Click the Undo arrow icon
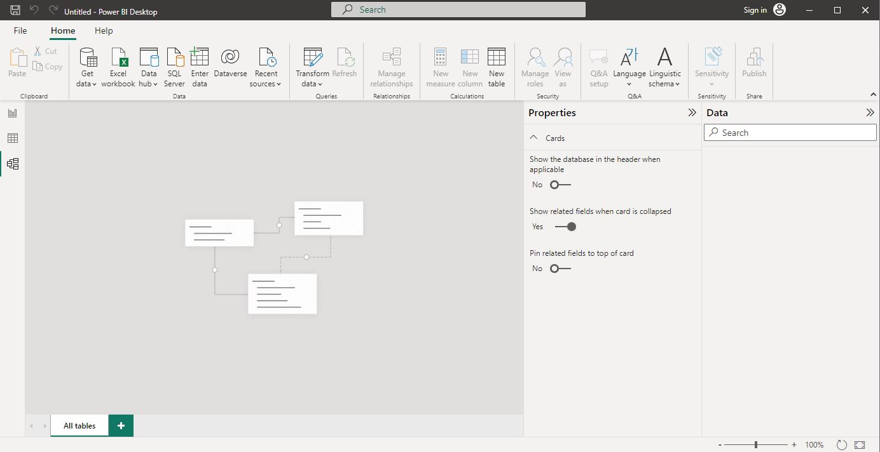The height and width of the screenshot is (452, 880). click(34, 10)
